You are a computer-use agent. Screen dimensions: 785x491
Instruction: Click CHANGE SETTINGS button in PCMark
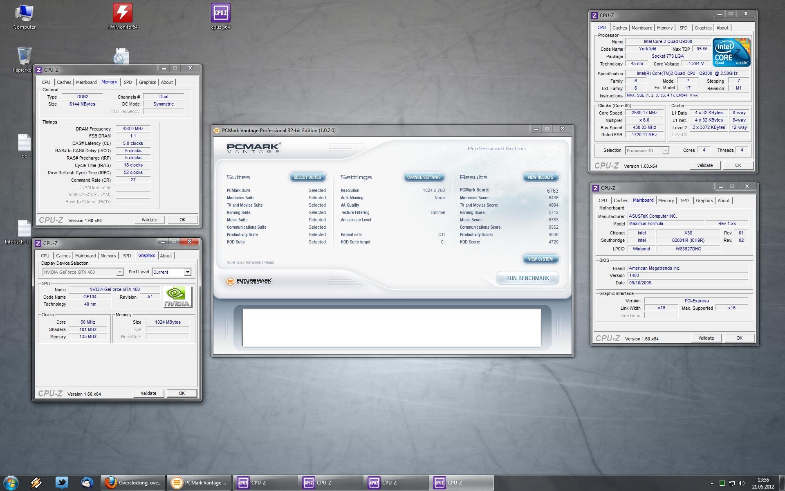[x=424, y=177]
